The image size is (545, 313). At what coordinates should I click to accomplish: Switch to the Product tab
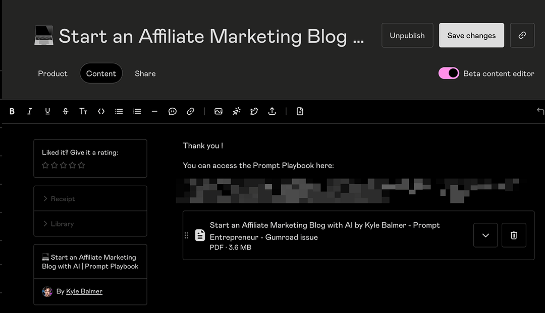52,73
